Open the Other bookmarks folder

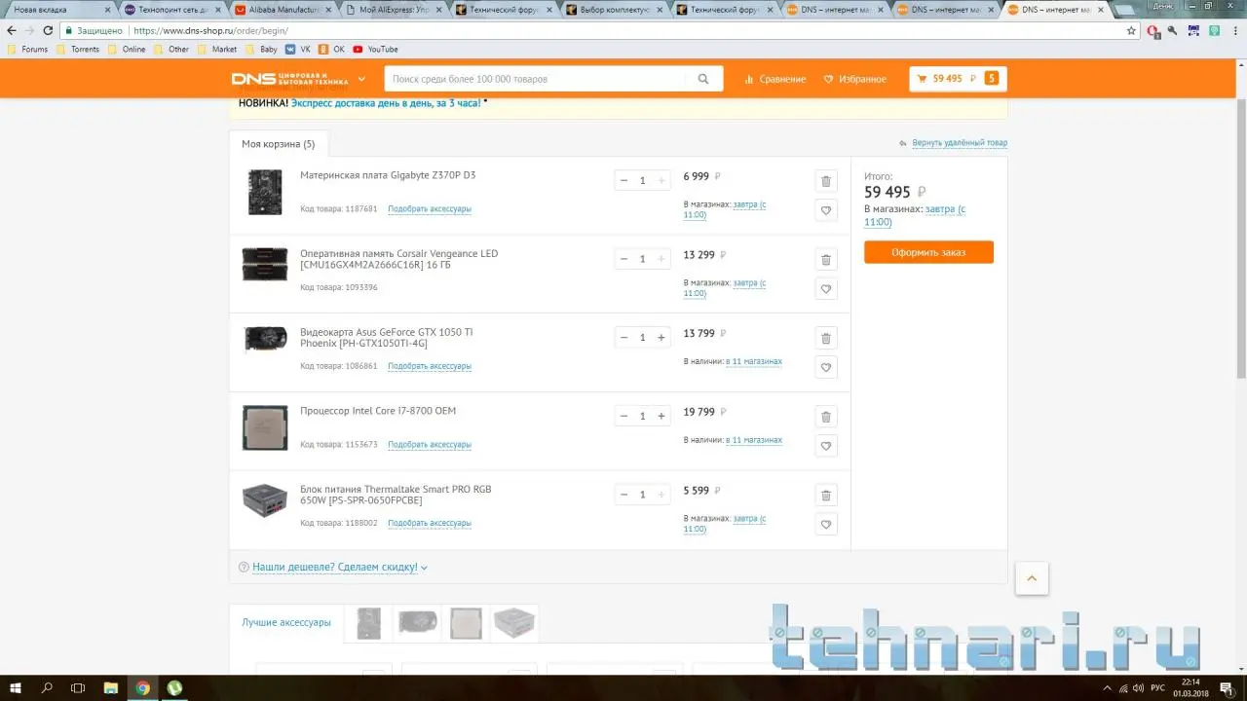pos(171,49)
